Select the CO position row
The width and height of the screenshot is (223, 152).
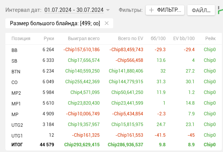click(114, 82)
